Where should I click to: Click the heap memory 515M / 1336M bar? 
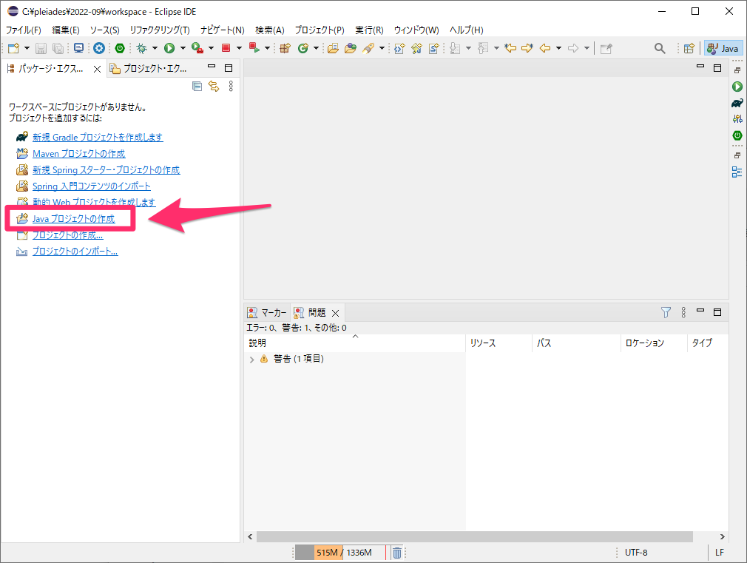pyautogui.click(x=340, y=553)
